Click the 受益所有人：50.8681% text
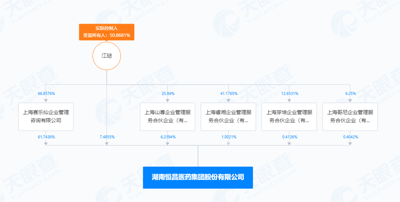The width and height of the screenshot is (400, 202). pyautogui.click(x=107, y=35)
